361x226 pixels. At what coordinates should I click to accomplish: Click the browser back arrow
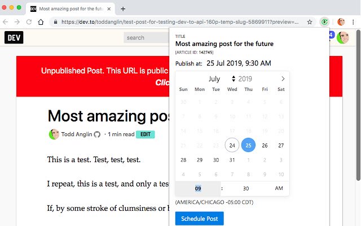(x=5, y=22)
